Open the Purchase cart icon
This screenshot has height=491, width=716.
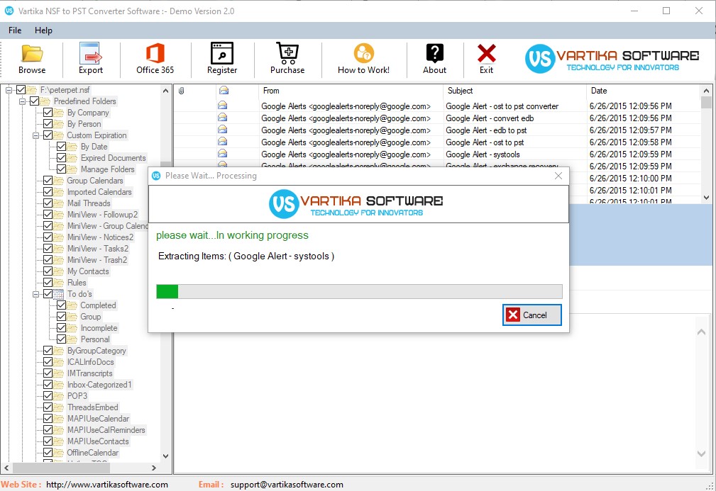pyautogui.click(x=287, y=53)
